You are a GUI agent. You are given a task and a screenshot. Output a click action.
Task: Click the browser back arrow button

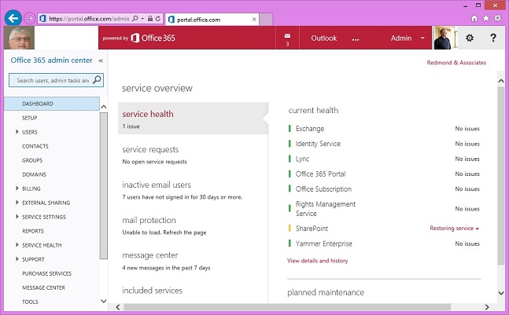pyautogui.click(x=13, y=16)
